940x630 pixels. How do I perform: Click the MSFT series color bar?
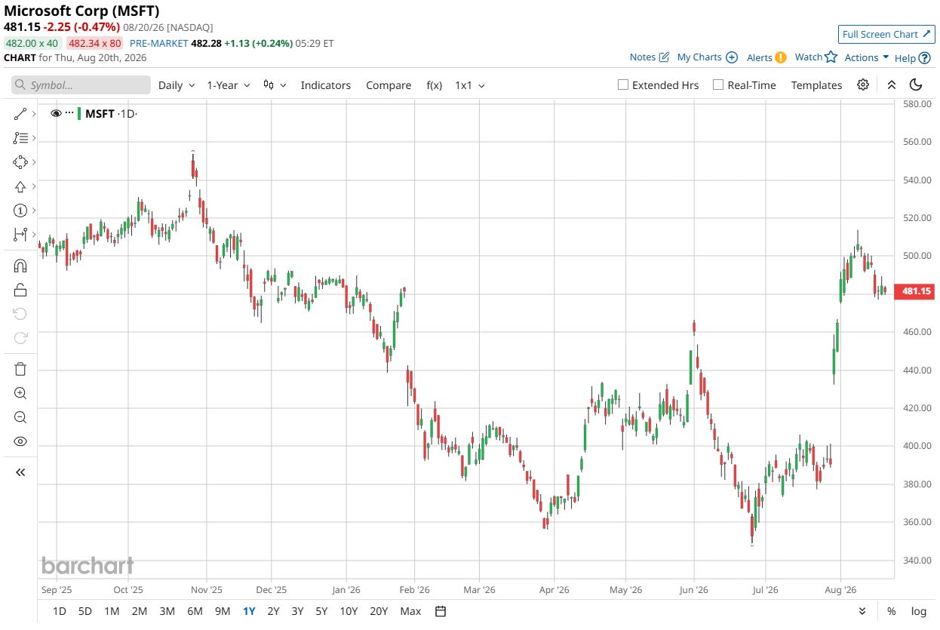tap(79, 114)
